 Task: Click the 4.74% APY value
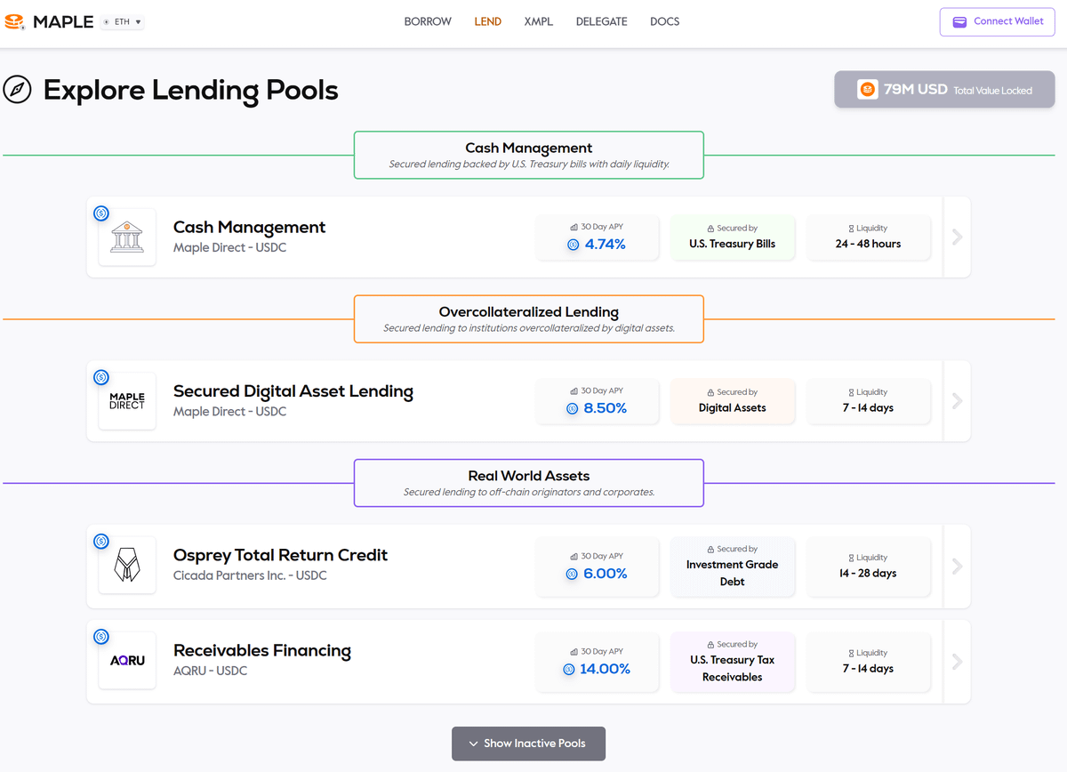pos(605,245)
